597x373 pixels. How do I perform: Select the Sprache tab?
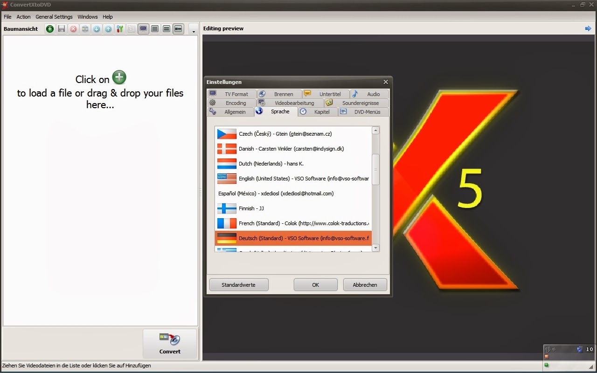click(x=276, y=111)
